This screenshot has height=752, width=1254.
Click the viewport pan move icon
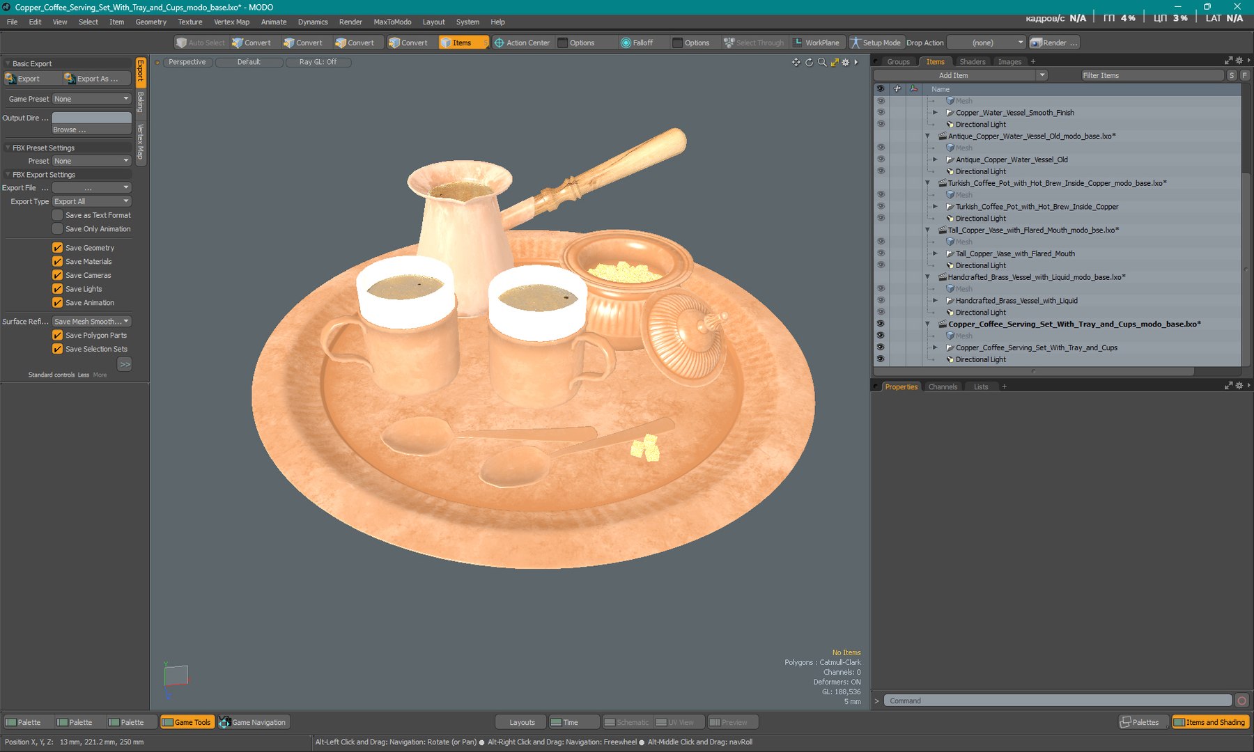[x=796, y=62]
